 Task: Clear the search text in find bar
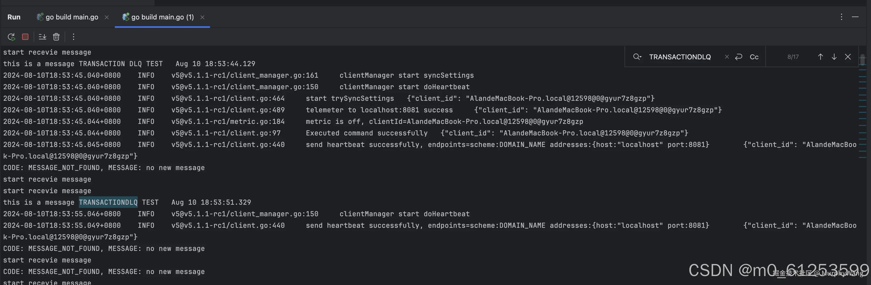pos(727,57)
